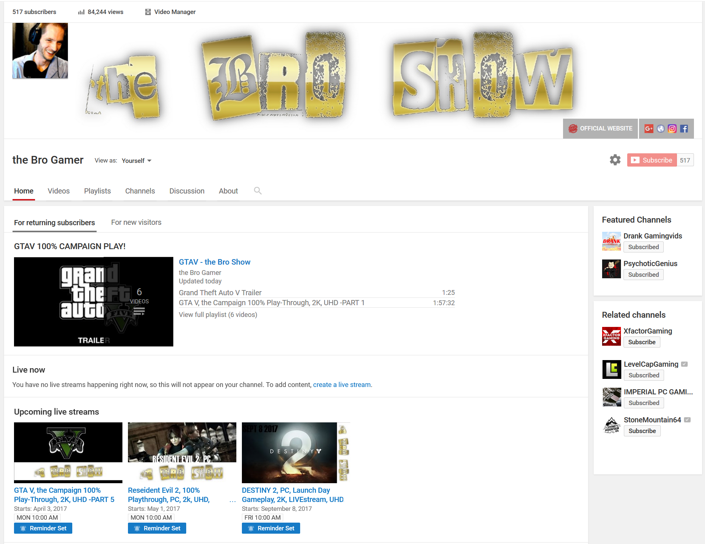Open Resident Evil 2 PC stream thumbnail
705x544 pixels.
(x=182, y=453)
